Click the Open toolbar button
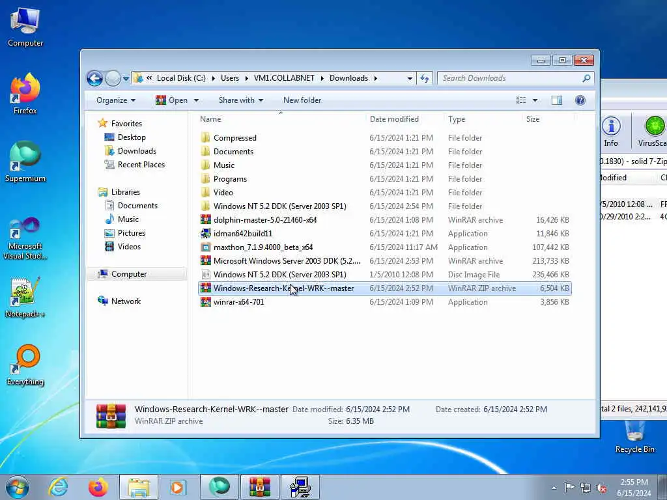 (172, 100)
